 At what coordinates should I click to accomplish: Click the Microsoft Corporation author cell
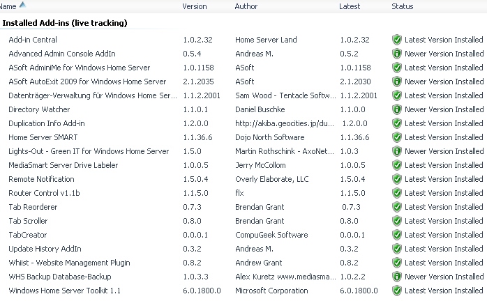point(271,291)
